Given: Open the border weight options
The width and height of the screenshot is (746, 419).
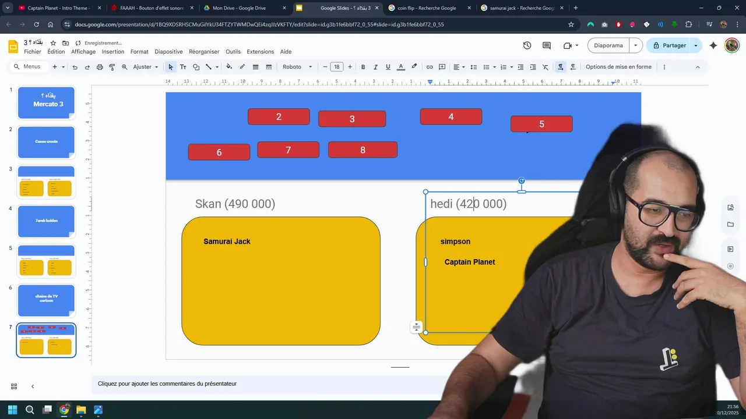Looking at the screenshot, I should (x=255, y=67).
